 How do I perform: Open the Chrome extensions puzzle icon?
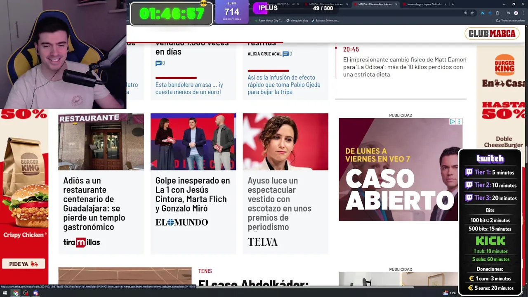497,13
